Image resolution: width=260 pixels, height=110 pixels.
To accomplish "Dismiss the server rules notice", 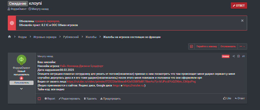I will pos(242,21).
